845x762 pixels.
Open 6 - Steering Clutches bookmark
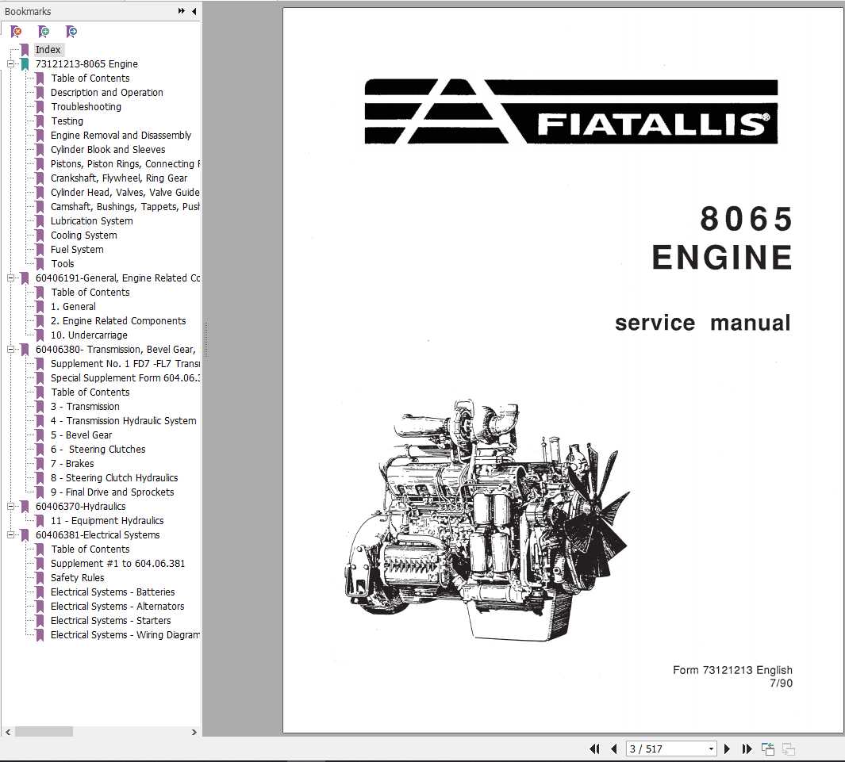(98, 449)
